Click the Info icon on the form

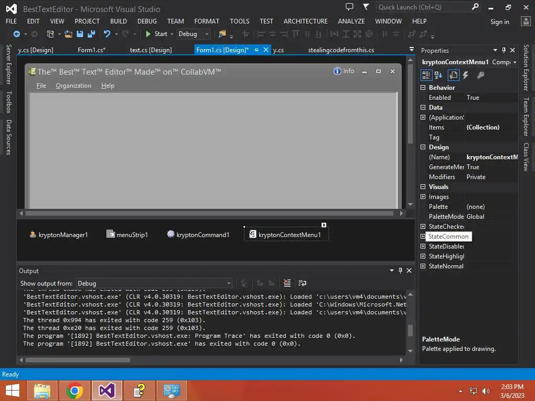(337, 71)
